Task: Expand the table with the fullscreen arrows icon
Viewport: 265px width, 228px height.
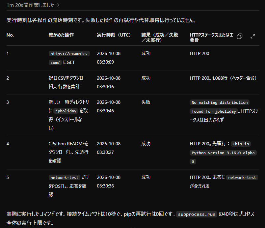Action: (x=253, y=36)
